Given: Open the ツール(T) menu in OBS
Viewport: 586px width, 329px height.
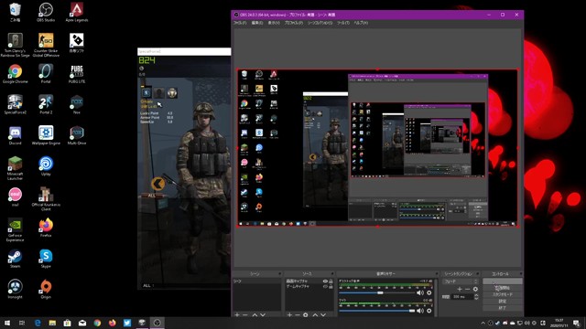Looking at the screenshot, I should (343, 23).
